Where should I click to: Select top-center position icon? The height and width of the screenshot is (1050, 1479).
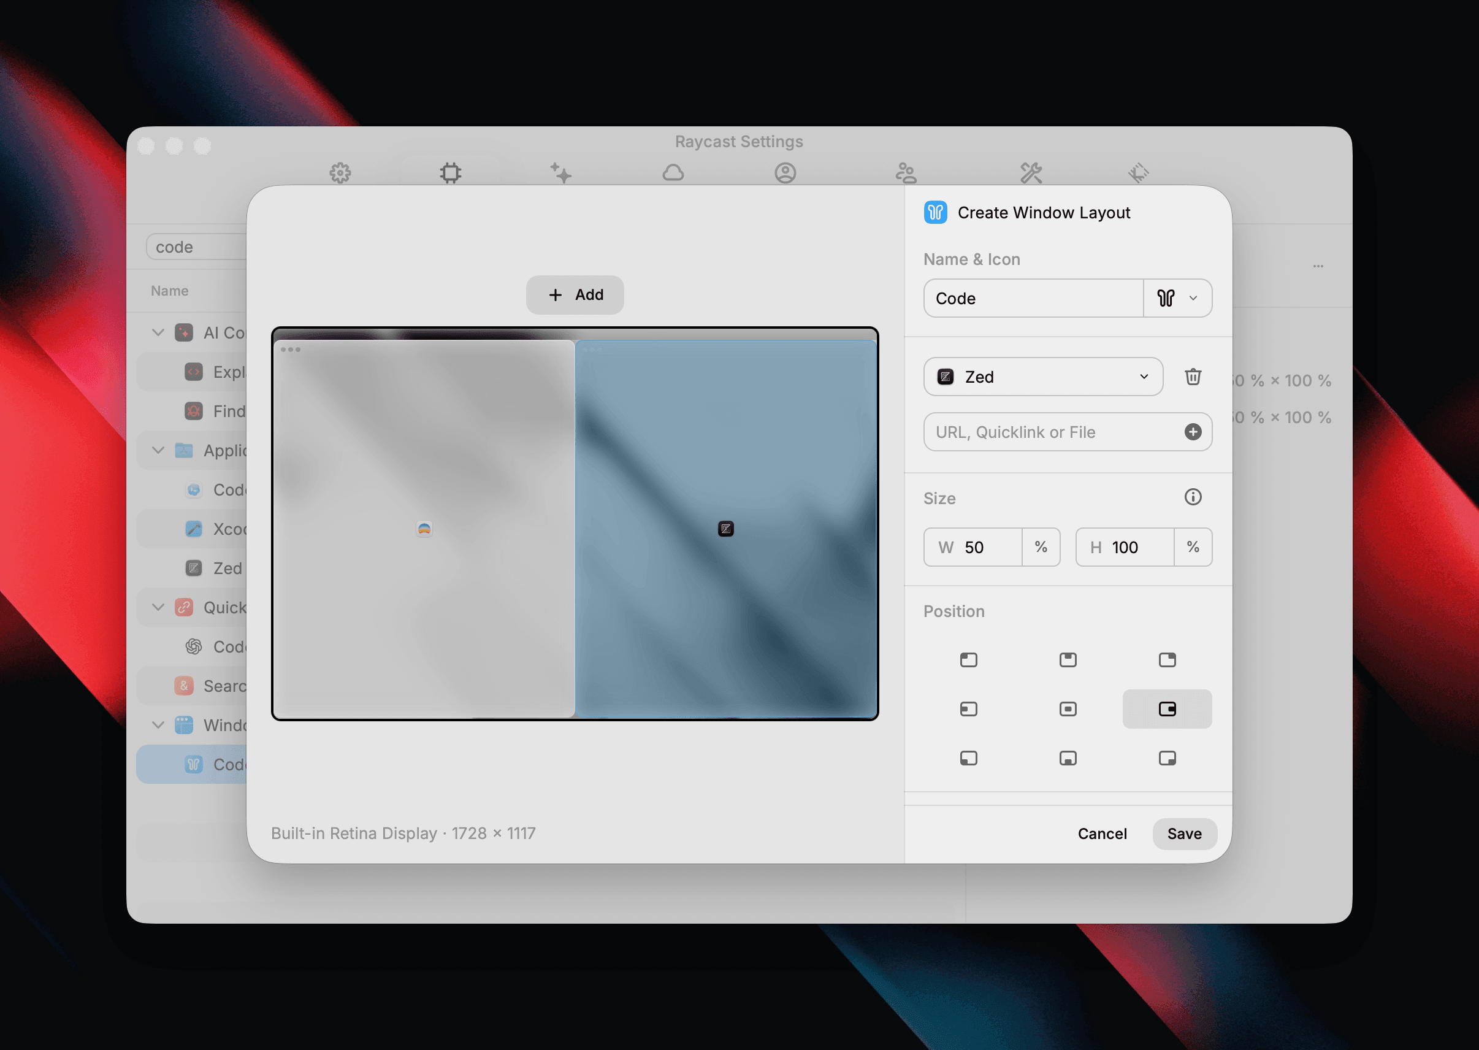pos(1068,660)
